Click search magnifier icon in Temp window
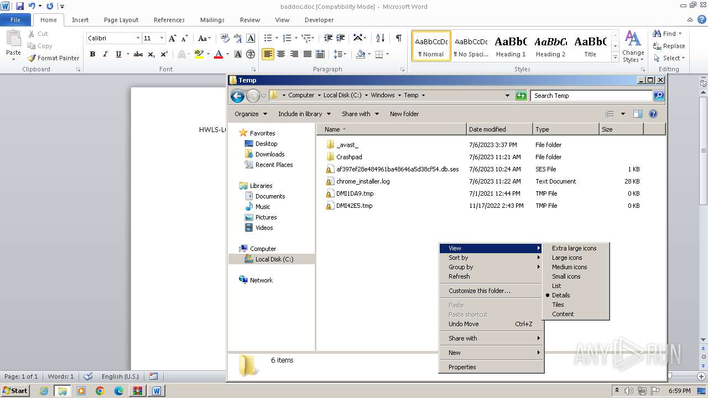 pyautogui.click(x=658, y=96)
